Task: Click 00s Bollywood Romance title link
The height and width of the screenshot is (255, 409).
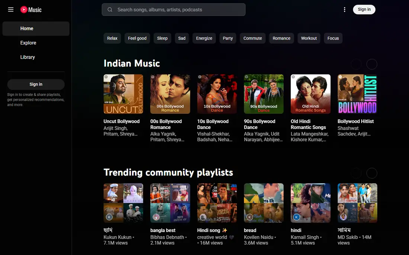Action: click(166, 124)
